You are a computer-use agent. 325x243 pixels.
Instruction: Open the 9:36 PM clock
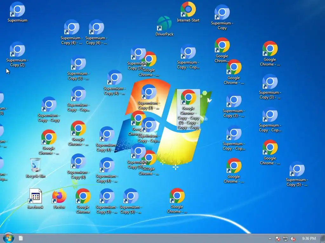pos(309,239)
